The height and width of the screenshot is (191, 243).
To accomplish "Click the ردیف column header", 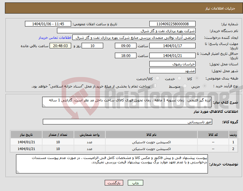I will pos(233,135).
